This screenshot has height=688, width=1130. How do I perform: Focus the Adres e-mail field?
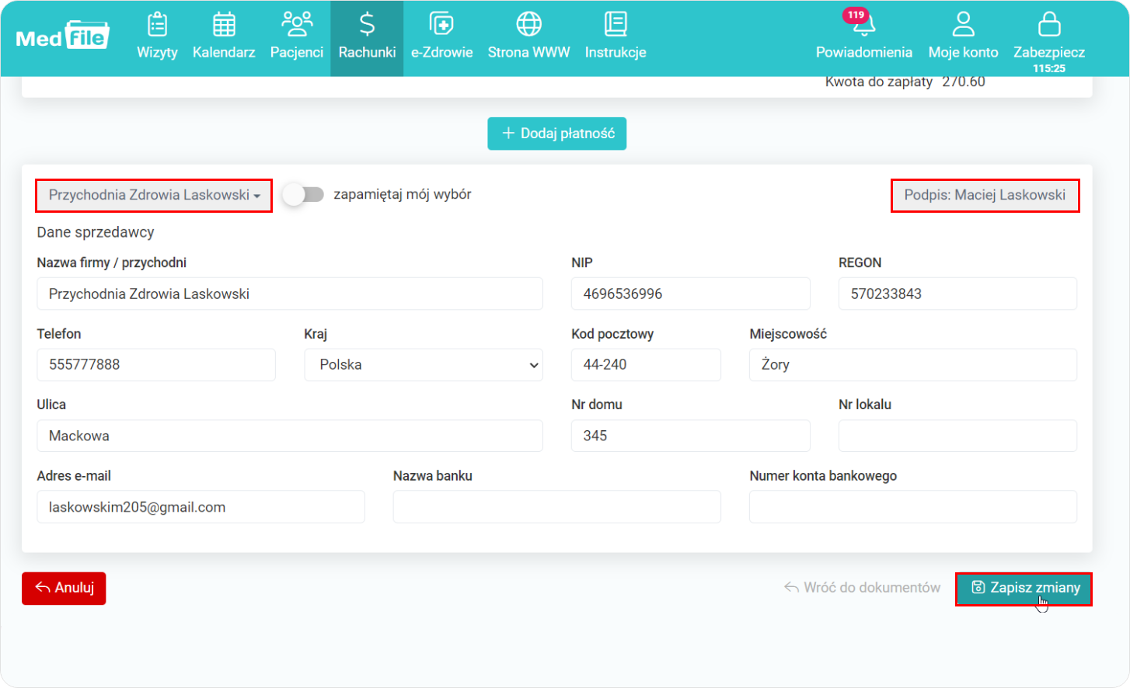tap(201, 507)
